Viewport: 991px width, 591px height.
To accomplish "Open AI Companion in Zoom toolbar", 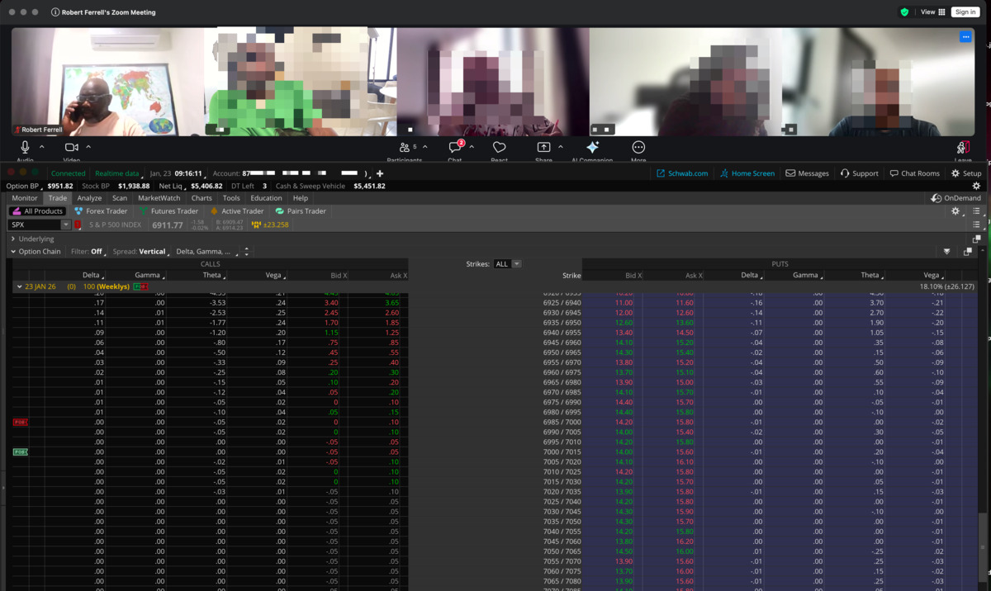I will (592, 148).
